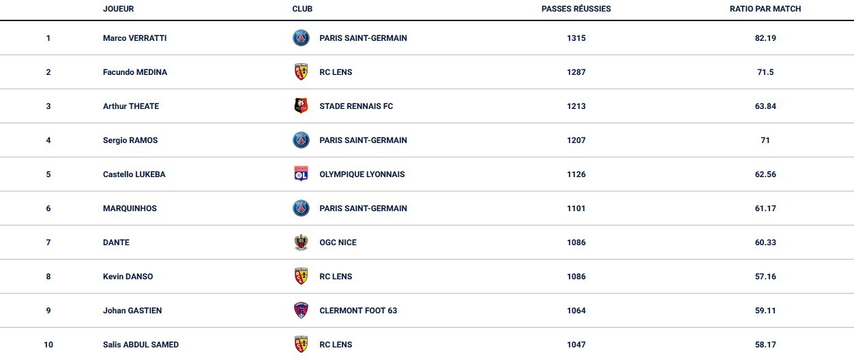Click the Clermont Foot 63 crest icon
The height and width of the screenshot is (359, 854).
301,311
